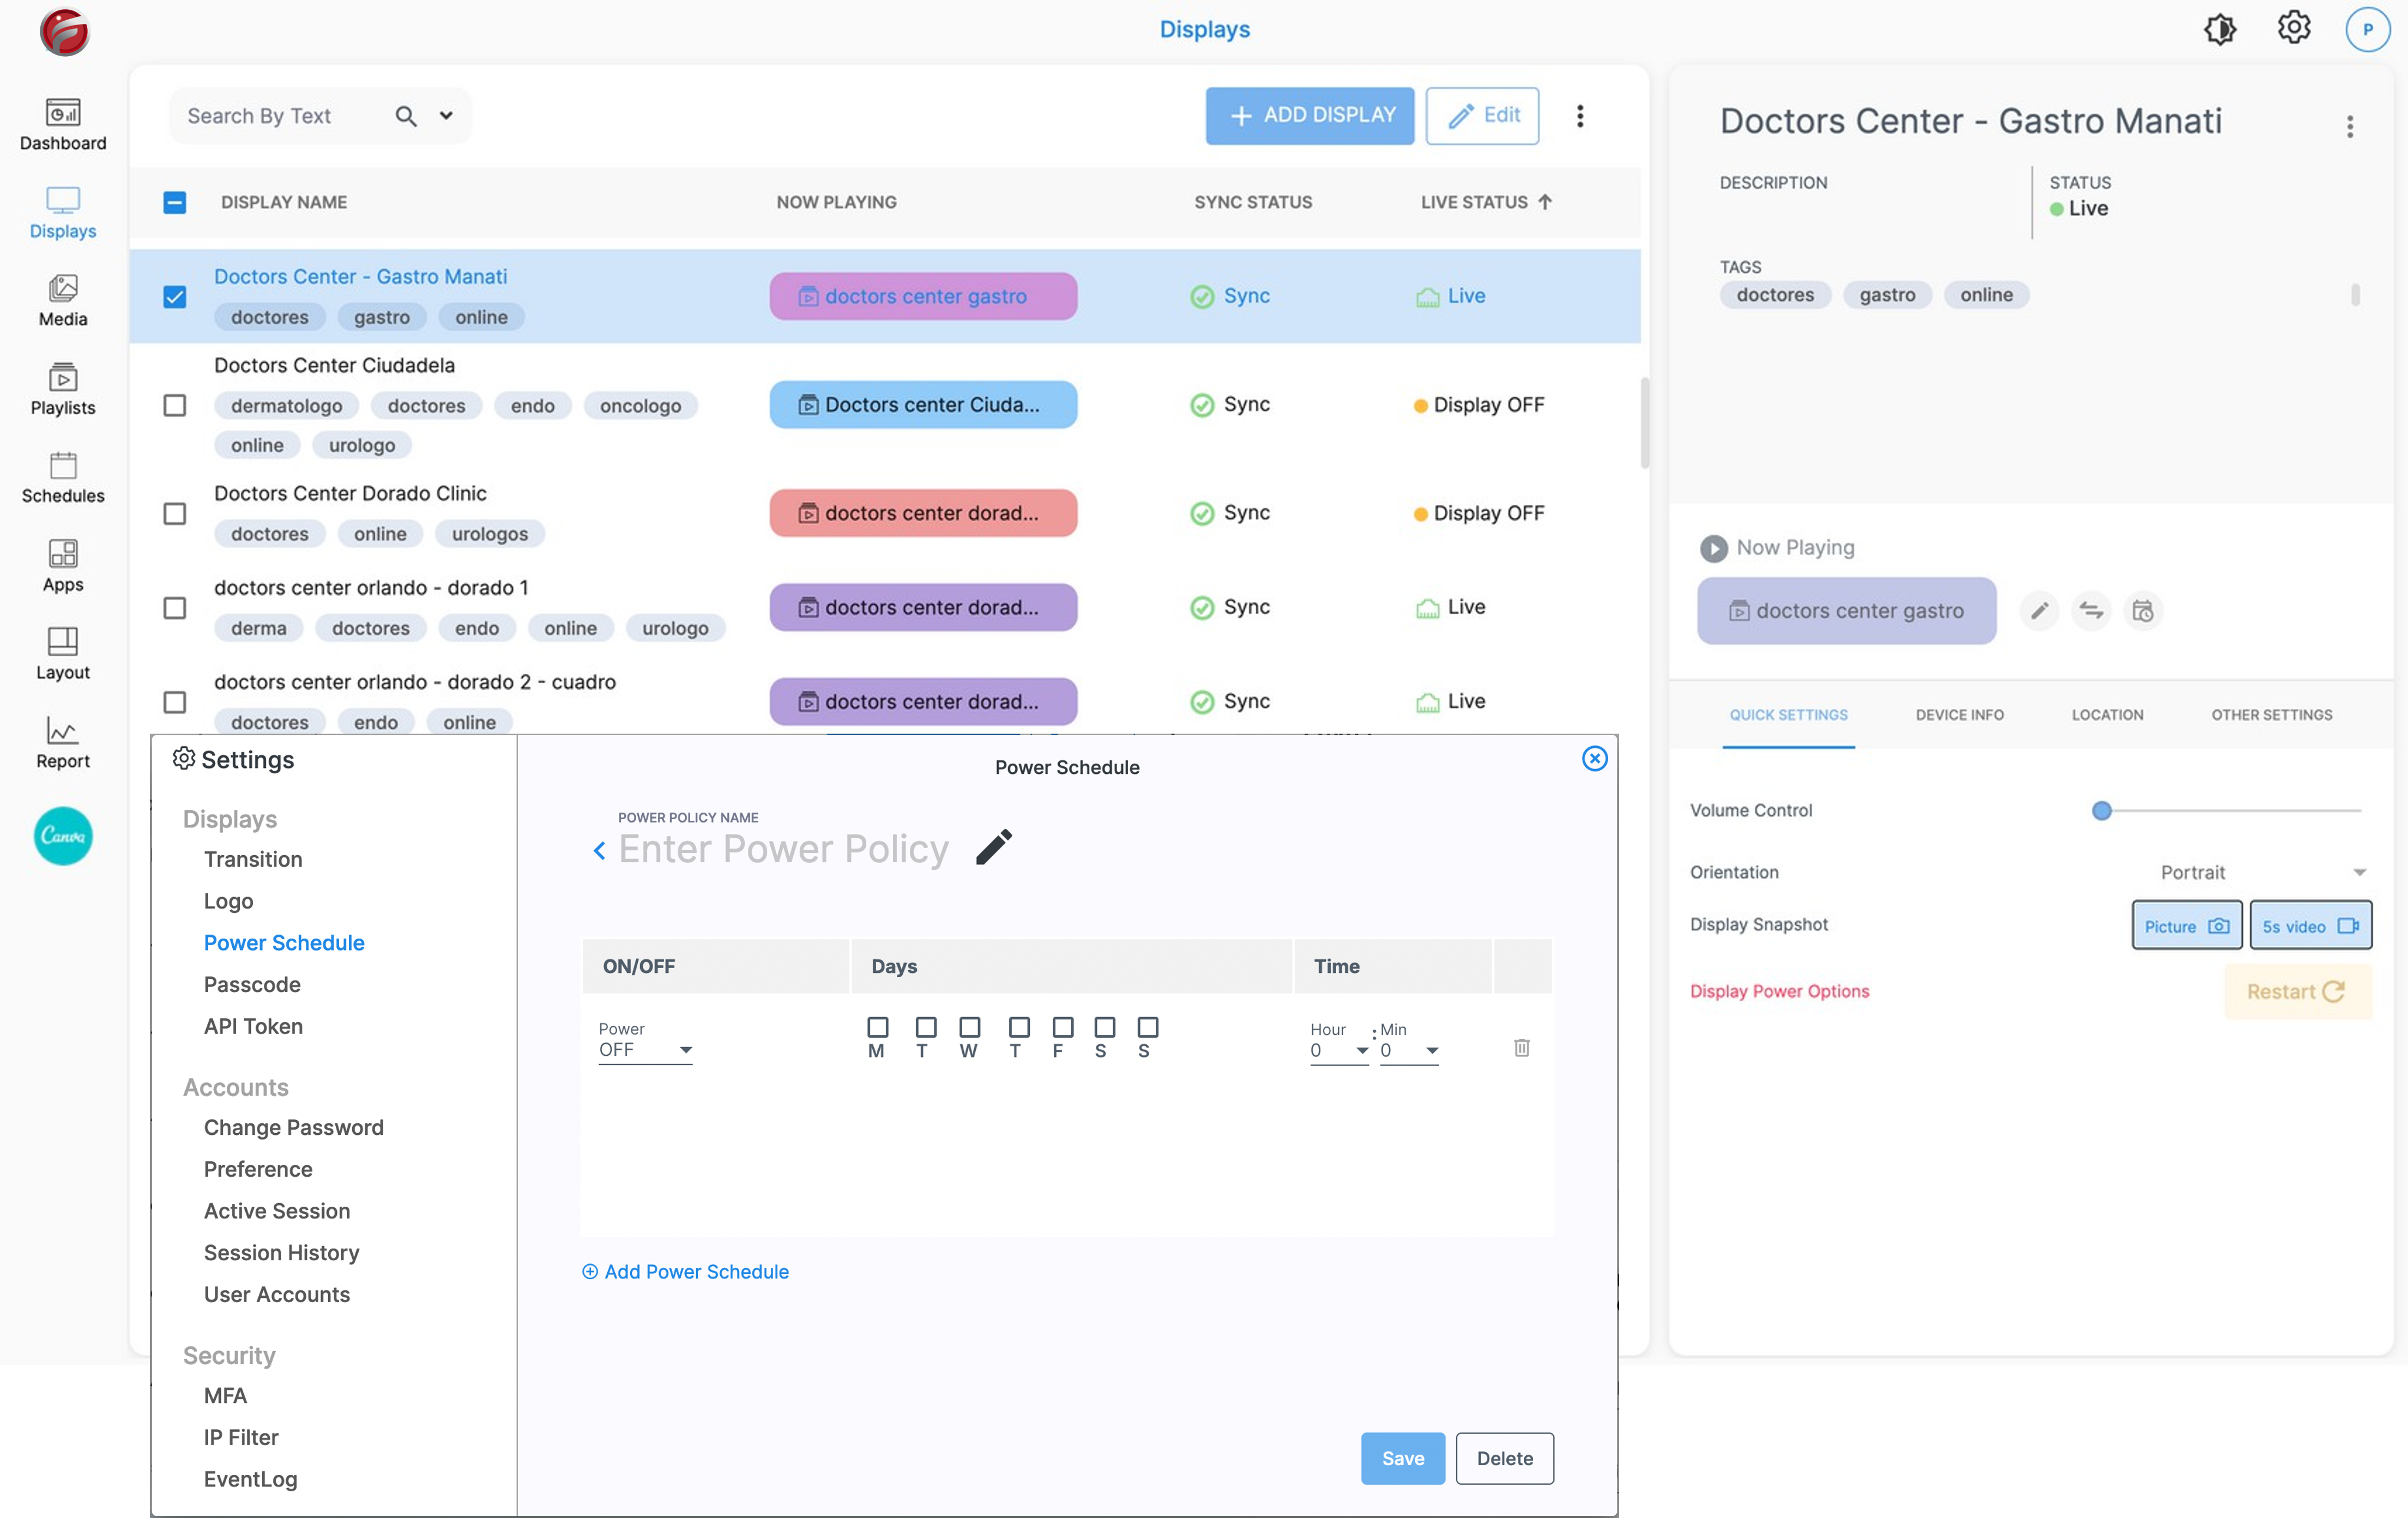Click the Save button in Power Schedule

click(x=1401, y=1457)
